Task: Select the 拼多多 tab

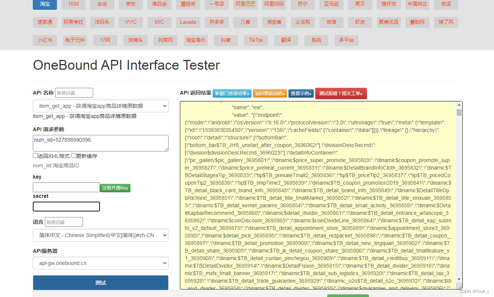Action: pos(217,22)
